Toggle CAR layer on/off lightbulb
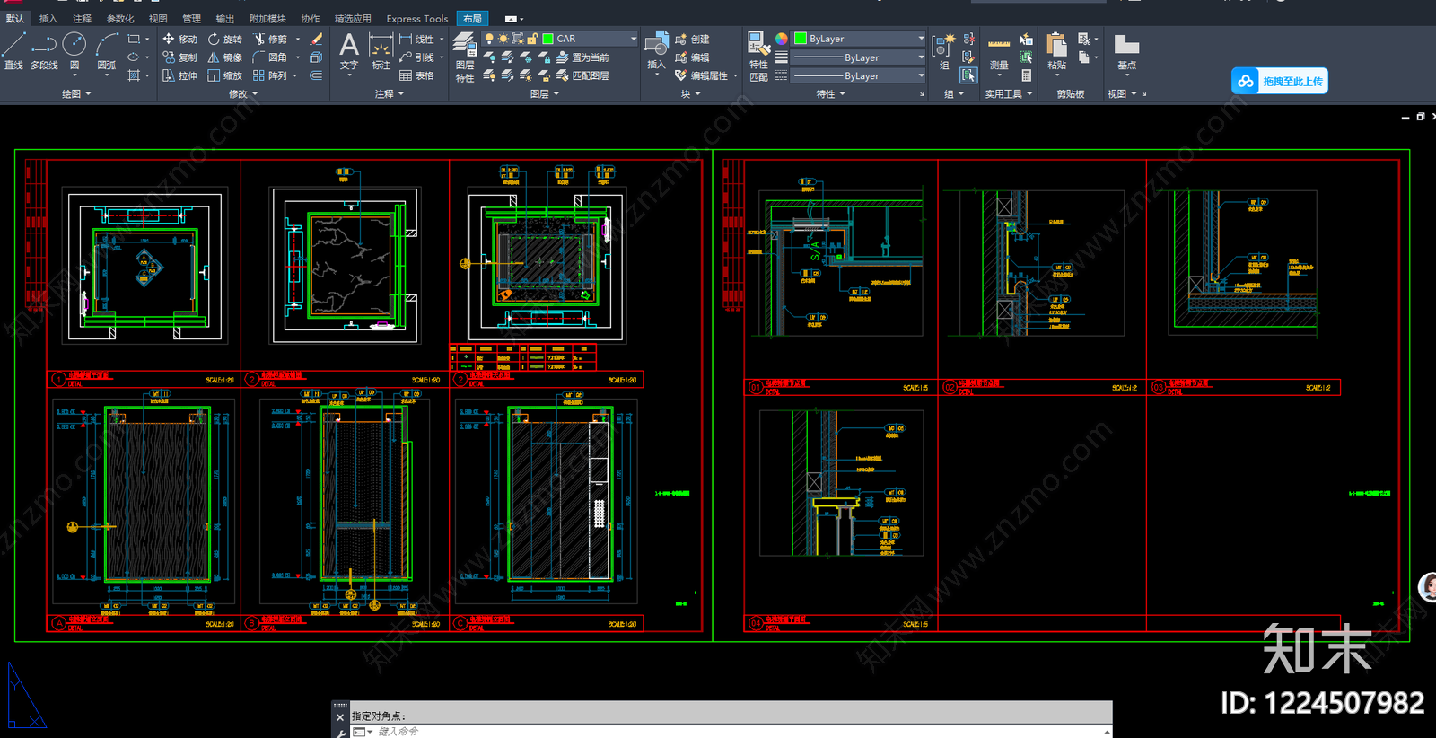This screenshot has width=1436, height=738. coord(489,39)
